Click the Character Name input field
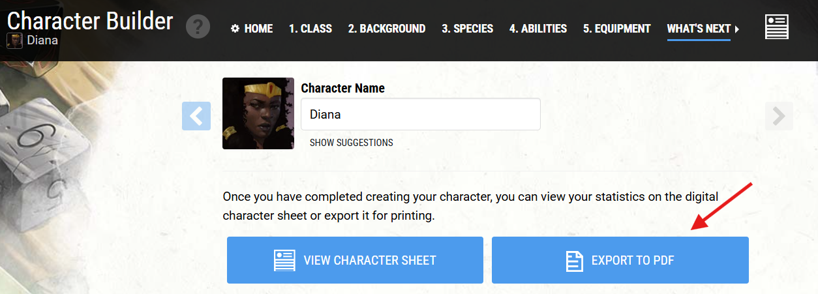 420,115
